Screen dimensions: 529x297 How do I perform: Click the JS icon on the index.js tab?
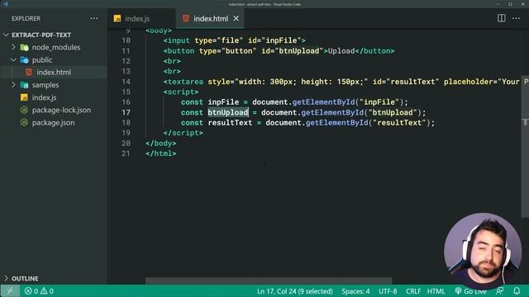tap(117, 18)
